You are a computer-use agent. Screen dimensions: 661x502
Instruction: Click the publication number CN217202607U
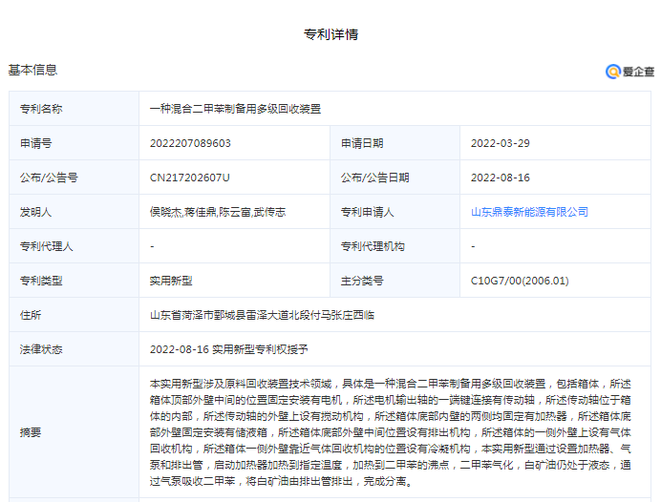click(x=190, y=178)
